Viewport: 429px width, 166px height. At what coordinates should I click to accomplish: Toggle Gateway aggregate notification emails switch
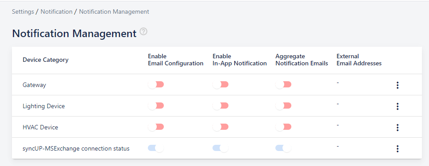click(283, 85)
